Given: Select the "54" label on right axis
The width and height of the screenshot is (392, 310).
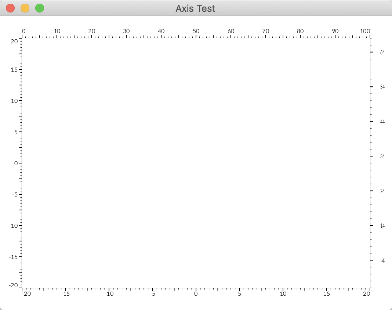Looking at the screenshot, I should coord(382,87).
